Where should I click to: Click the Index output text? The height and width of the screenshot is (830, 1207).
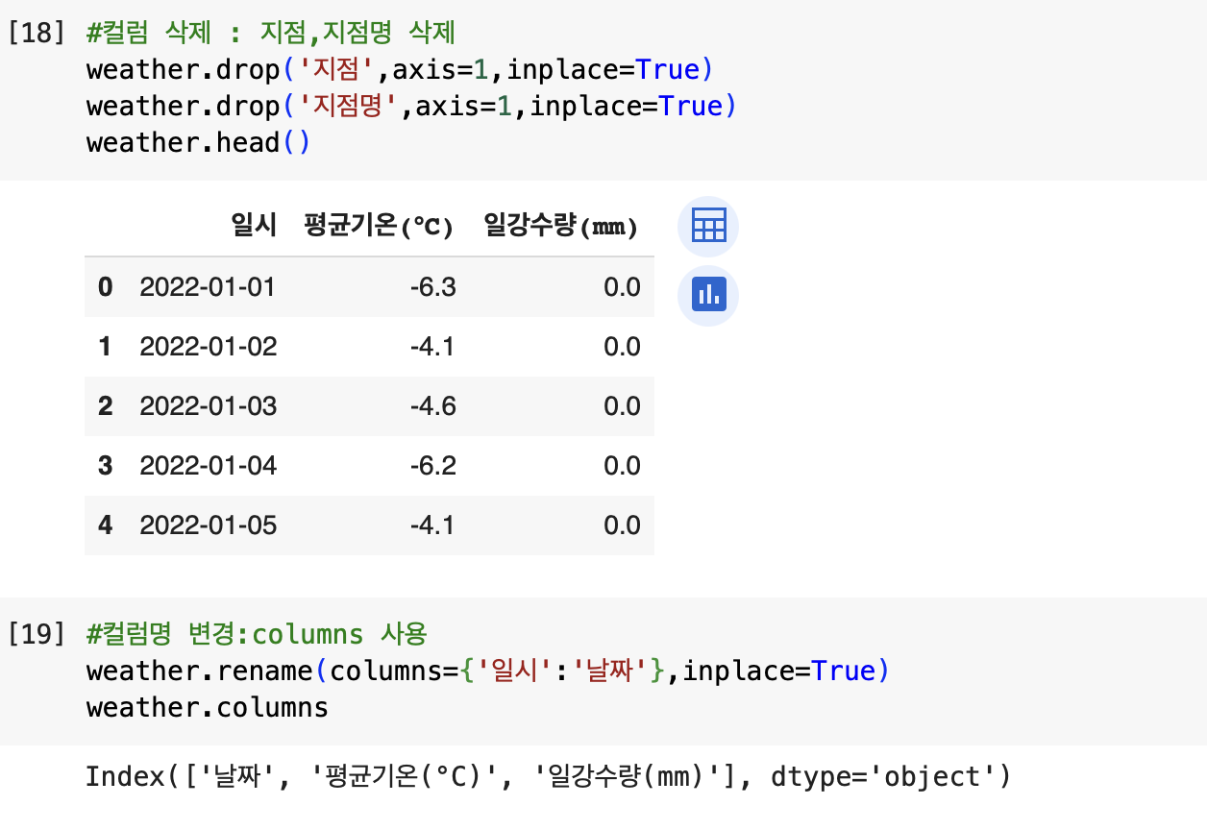(x=549, y=776)
